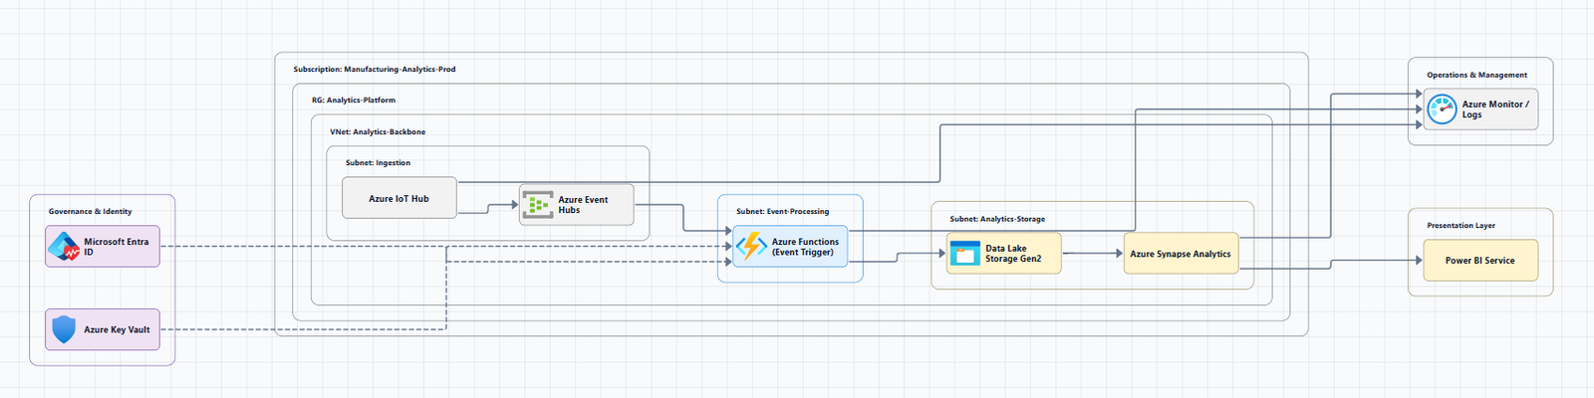The width and height of the screenshot is (1594, 398).
Task: Click the Azure Key Vault shield icon
Action: point(64,329)
